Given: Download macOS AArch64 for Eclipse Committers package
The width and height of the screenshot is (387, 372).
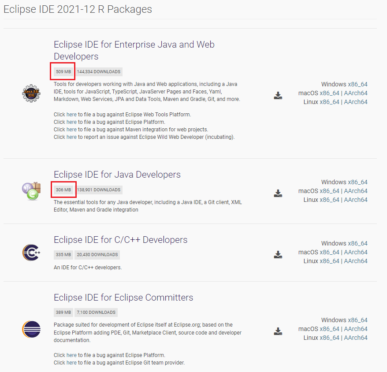Looking at the screenshot, I should pos(356,329).
